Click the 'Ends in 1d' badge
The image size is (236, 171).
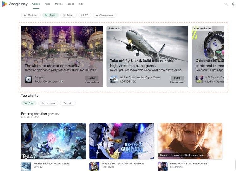(x=114, y=28)
